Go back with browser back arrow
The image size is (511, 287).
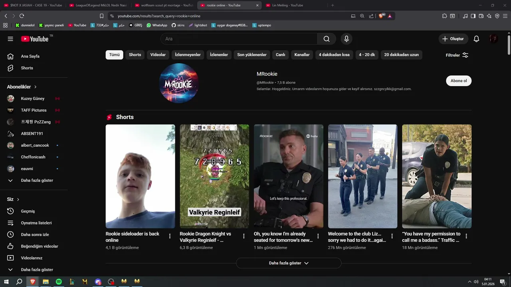point(6,16)
